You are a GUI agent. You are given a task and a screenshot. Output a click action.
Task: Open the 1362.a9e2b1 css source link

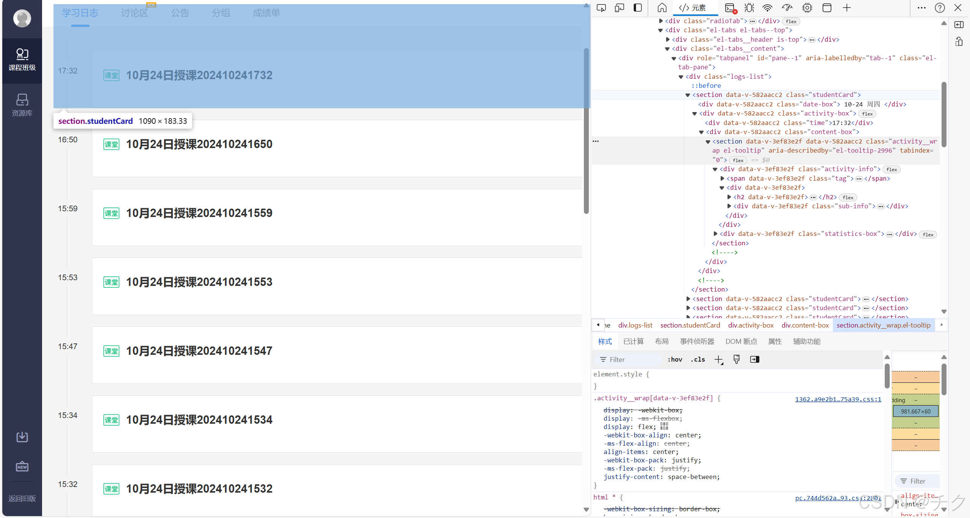[838, 399]
